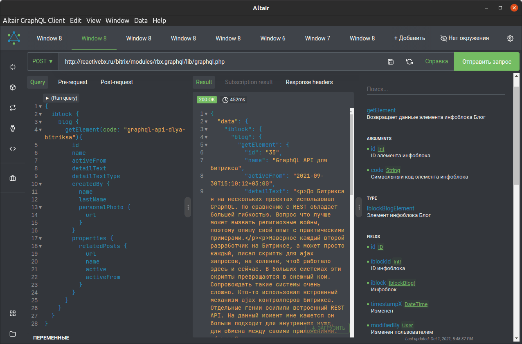Click the 'ЗАГРУЗИТЬ' download button
The height and width of the screenshot is (344, 522).
tap(328, 328)
